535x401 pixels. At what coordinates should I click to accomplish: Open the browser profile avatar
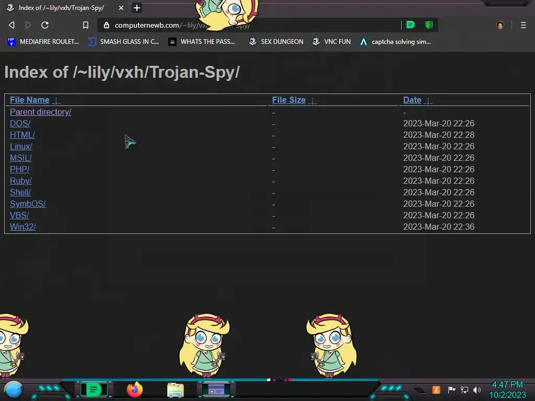click(500, 25)
